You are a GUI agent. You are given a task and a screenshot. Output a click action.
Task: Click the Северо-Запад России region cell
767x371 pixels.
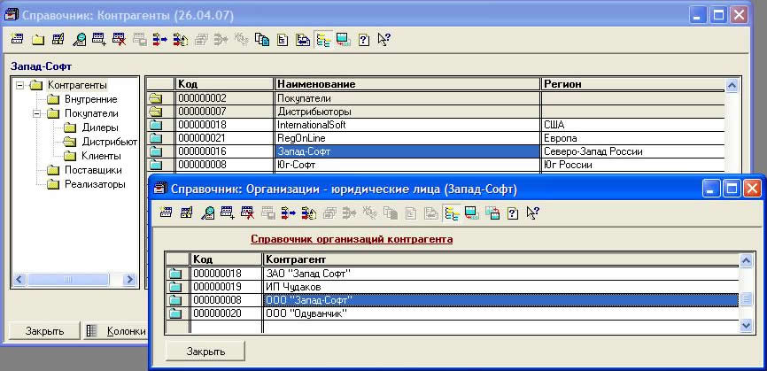pyautogui.click(x=632, y=151)
